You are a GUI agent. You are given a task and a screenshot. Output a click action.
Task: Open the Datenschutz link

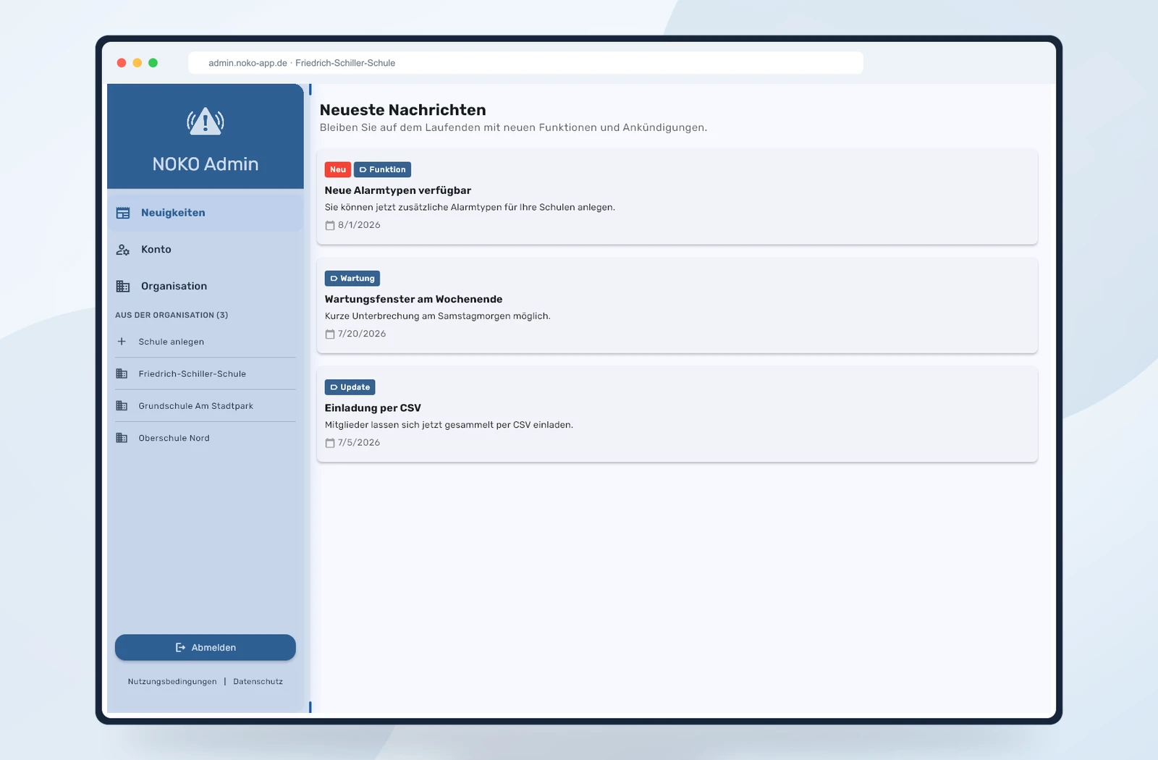point(258,682)
